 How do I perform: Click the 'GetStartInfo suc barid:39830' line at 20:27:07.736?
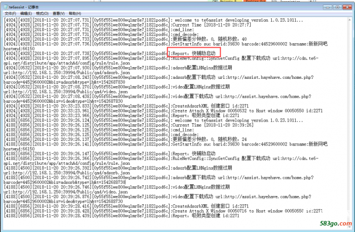pyautogui.click(x=165, y=44)
